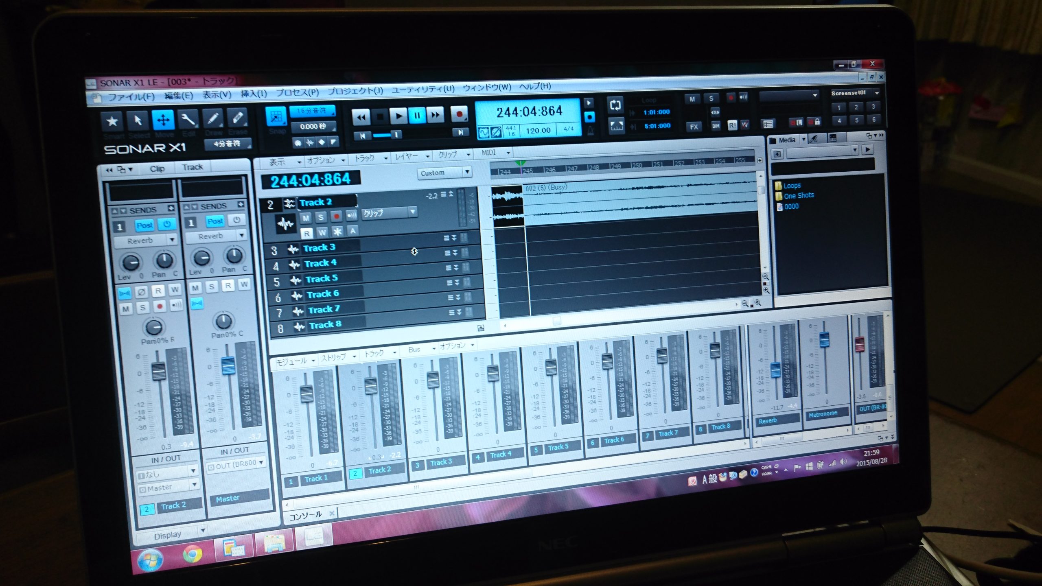Screen dimensions: 1042x586
Task: Open the FX button in control bar
Action: 694,127
